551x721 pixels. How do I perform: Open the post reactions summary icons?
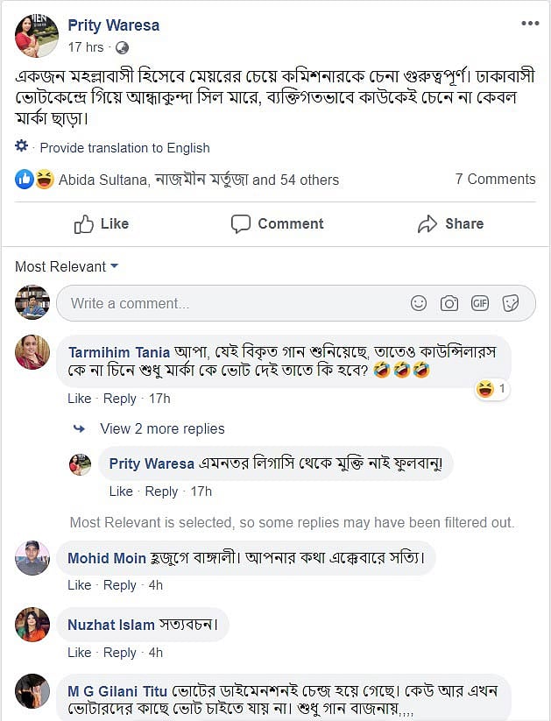(x=35, y=180)
